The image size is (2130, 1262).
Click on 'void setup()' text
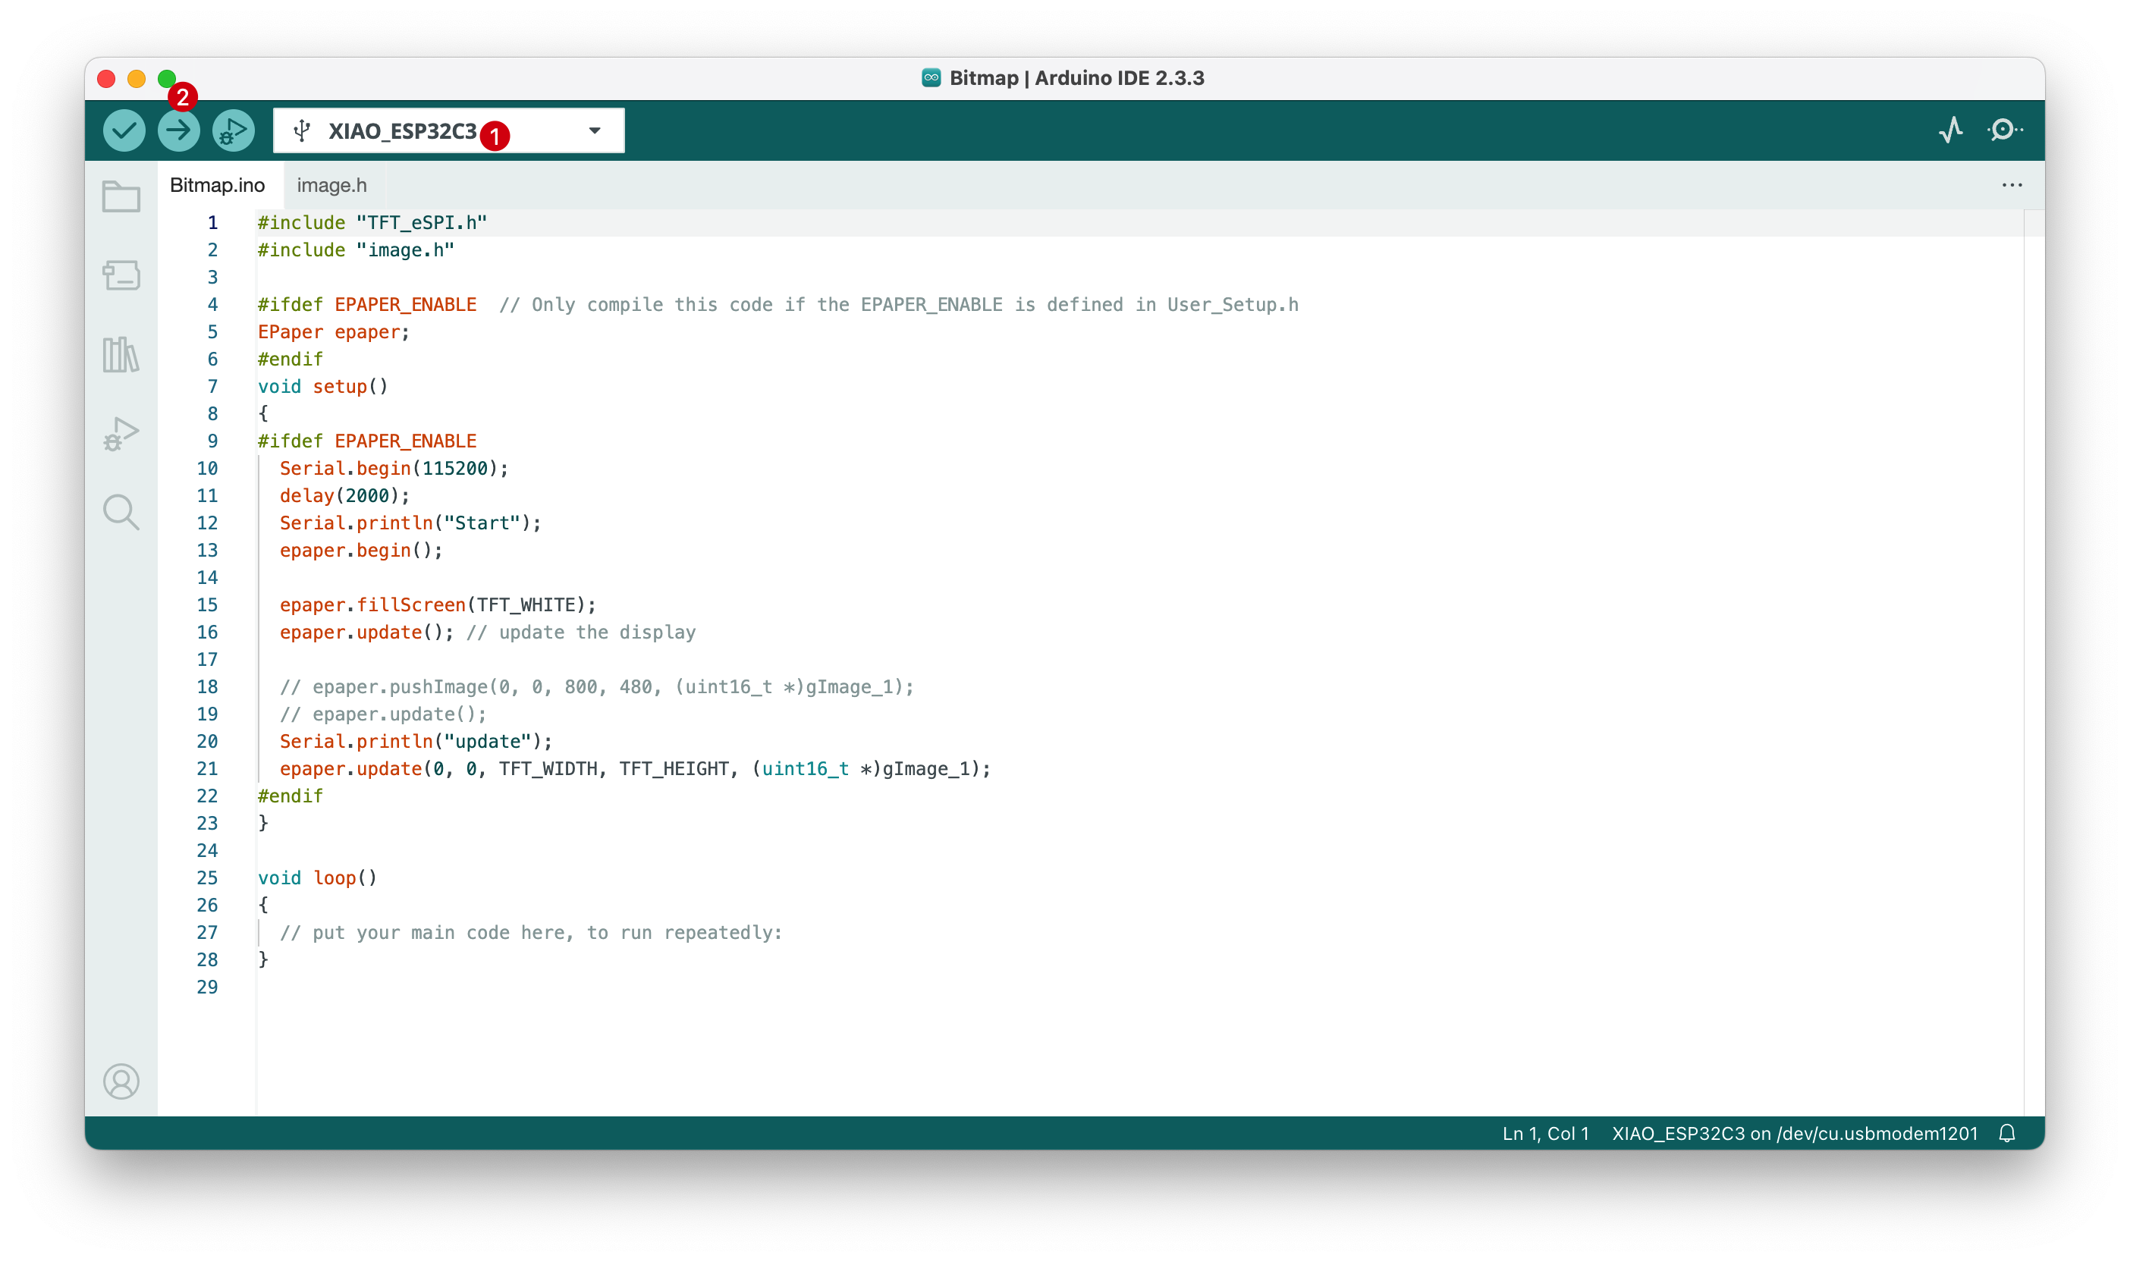coord(323,387)
